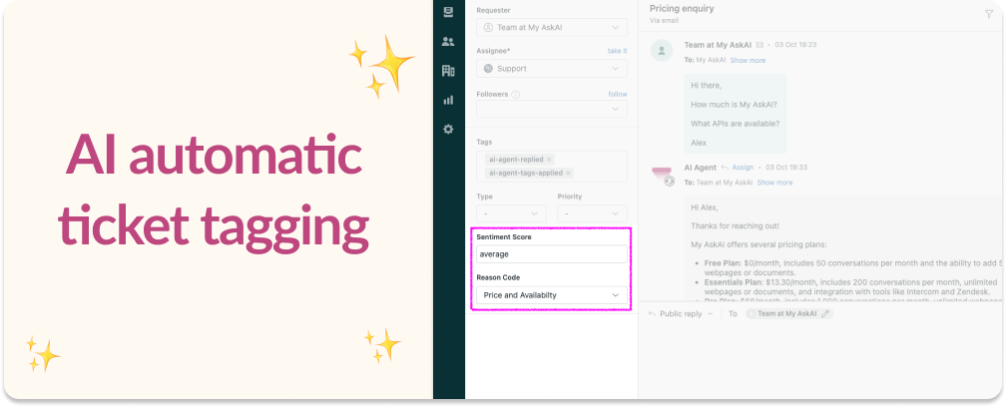
Task: Click Show more under Team at My AskAI
Action: tap(748, 60)
